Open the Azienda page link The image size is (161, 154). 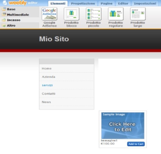49,77
